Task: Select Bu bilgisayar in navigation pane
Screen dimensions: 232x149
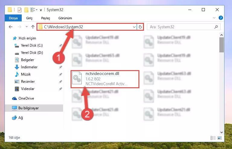Action: tap(34, 108)
